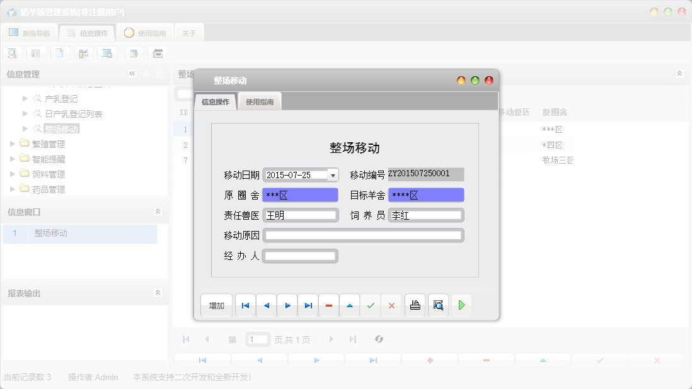Click the 增加 button to add a record
Screen dimensions: 692x389
coord(216,305)
